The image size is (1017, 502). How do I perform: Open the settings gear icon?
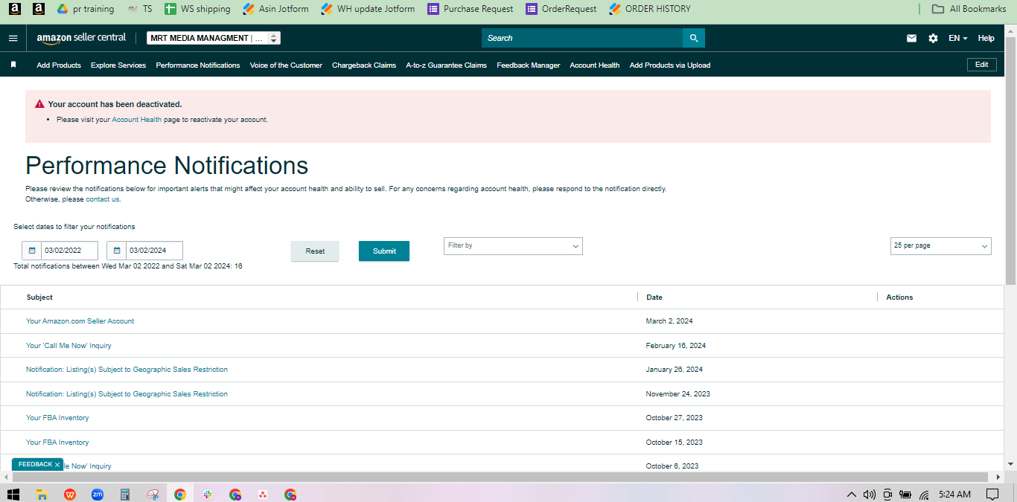click(933, 38)
